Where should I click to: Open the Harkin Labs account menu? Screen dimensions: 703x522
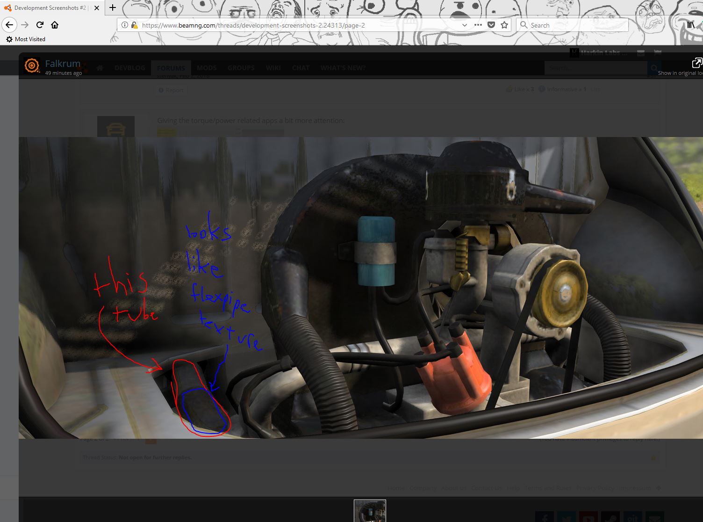(x=599, y=53)
